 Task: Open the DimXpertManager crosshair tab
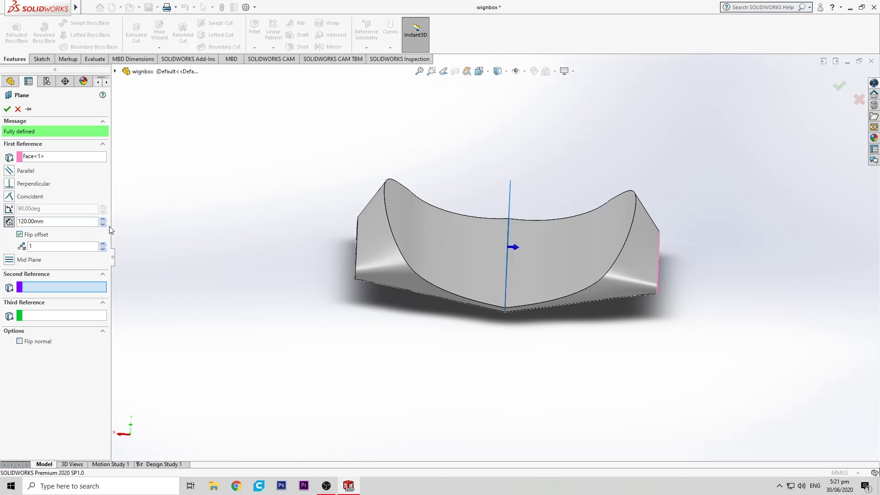[x=65, y=81]
